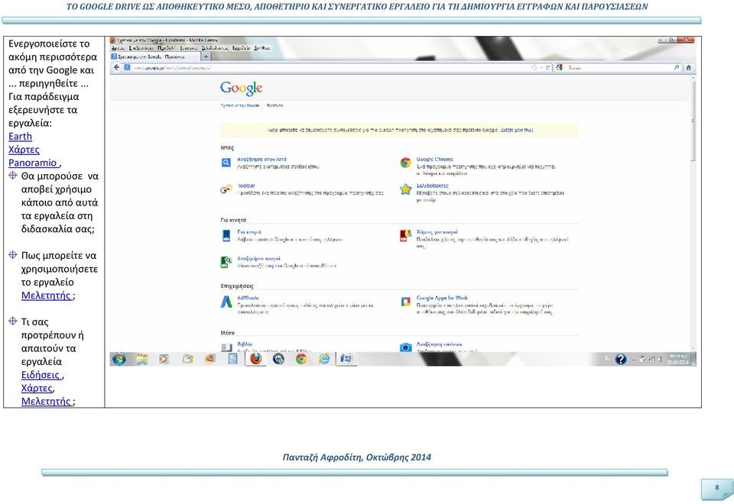The width and height of the screenshot is (734, 504).
Task: Open the Ιστορικό menu
Action: pos(189,48)
